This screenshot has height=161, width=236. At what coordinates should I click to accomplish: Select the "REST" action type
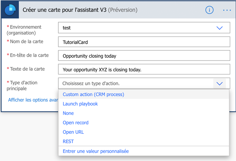coord(68,142)
